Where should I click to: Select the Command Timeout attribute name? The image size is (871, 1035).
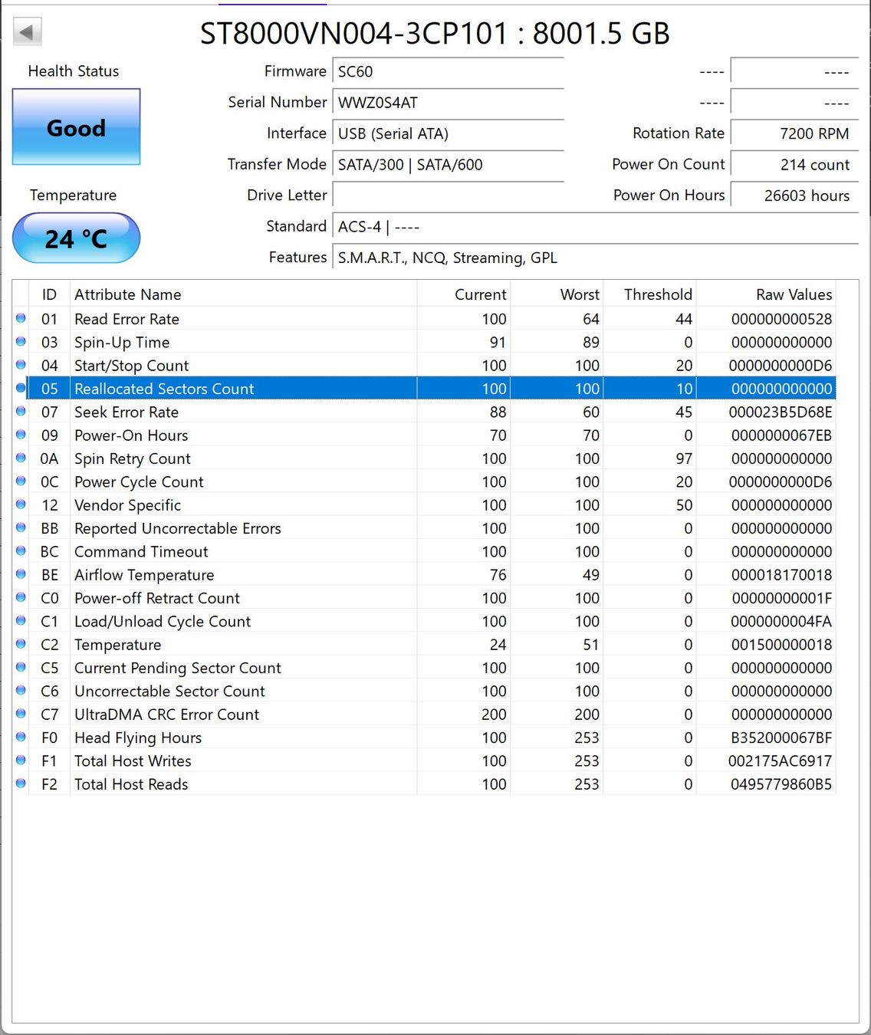pos(141,552)
